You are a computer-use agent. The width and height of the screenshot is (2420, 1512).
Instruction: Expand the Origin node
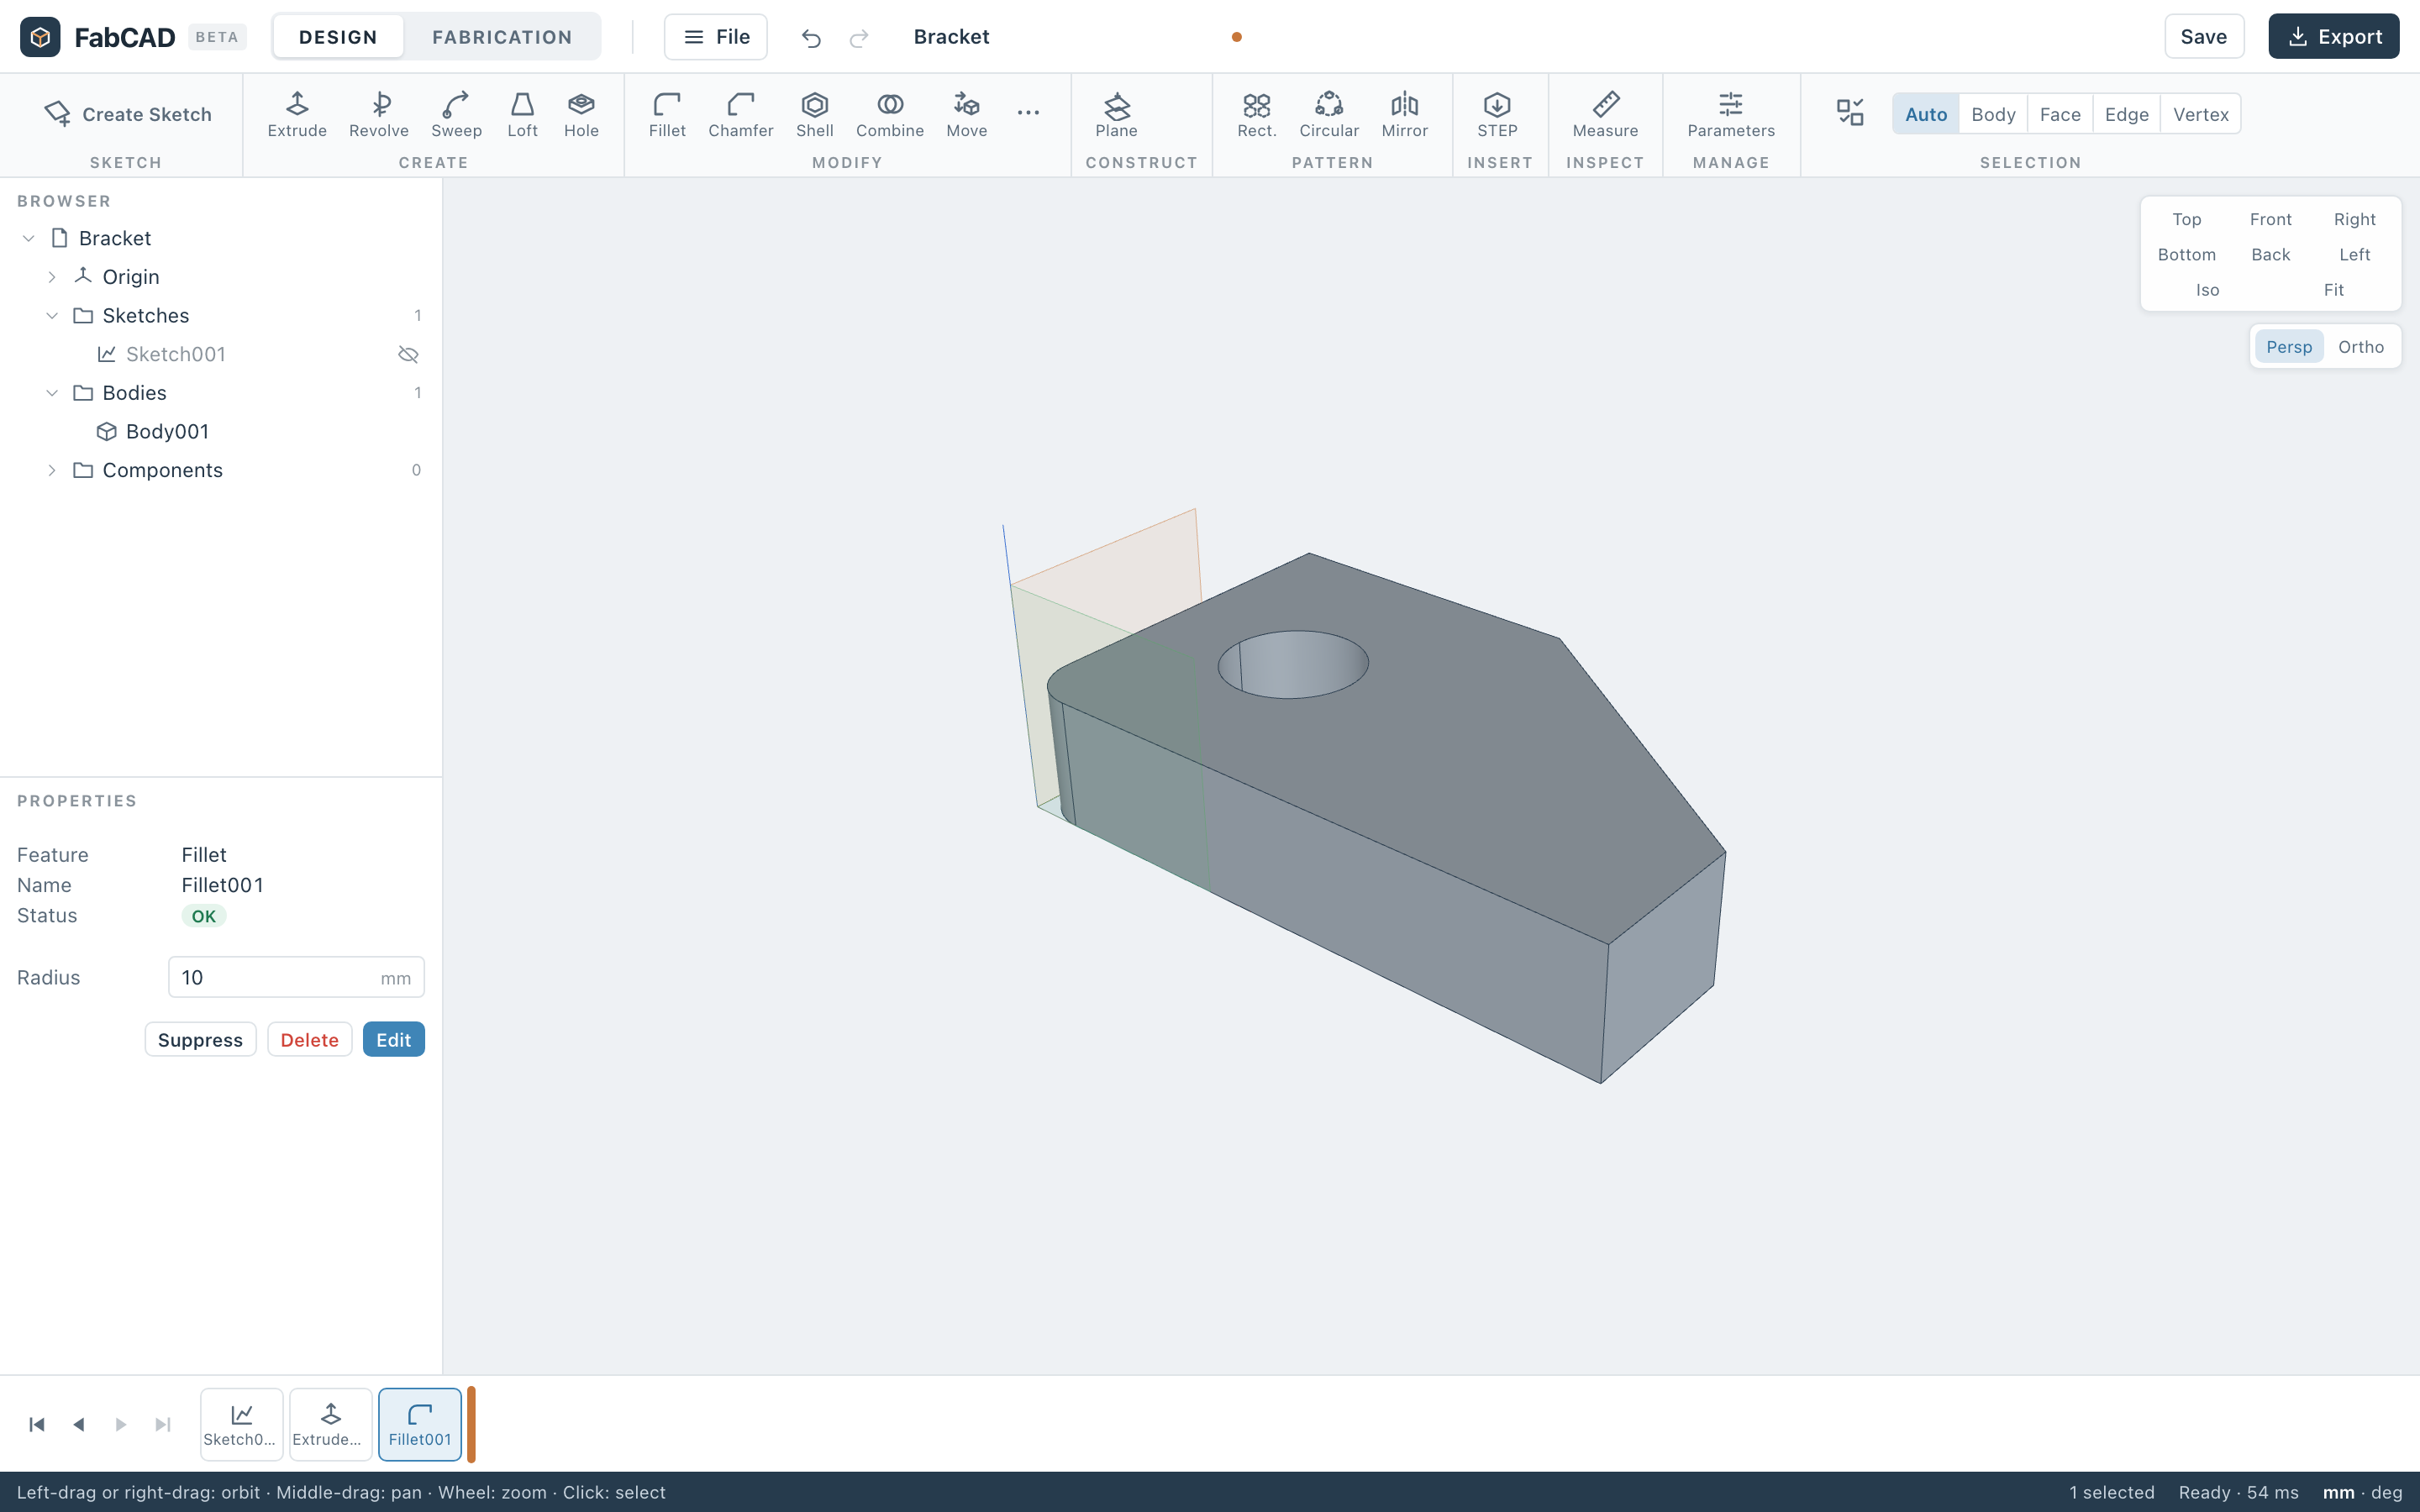(52, 277)
